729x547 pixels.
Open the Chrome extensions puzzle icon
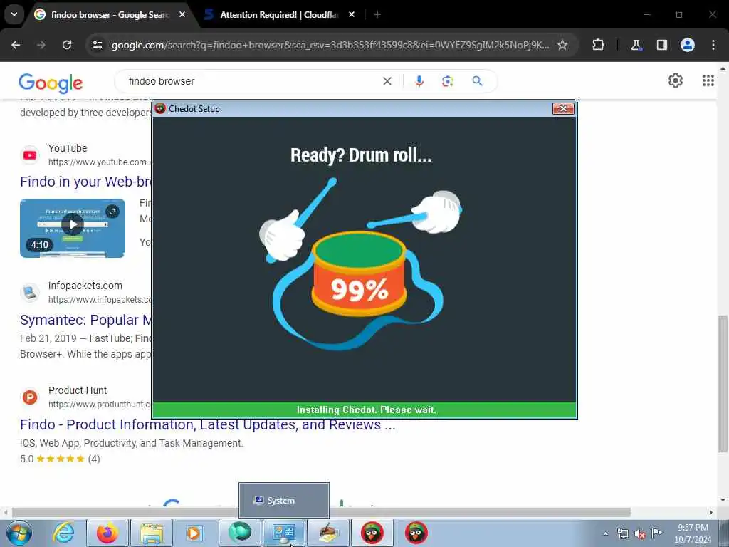(x=598, y=45)
